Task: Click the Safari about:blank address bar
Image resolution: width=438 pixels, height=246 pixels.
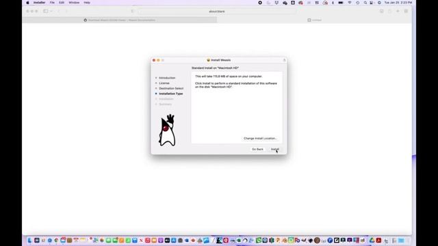Action: coord(217,12)
